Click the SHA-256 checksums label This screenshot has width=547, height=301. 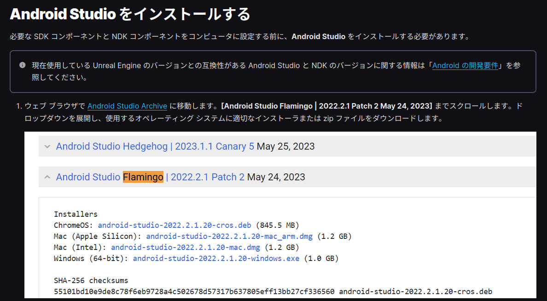[91, 280]
